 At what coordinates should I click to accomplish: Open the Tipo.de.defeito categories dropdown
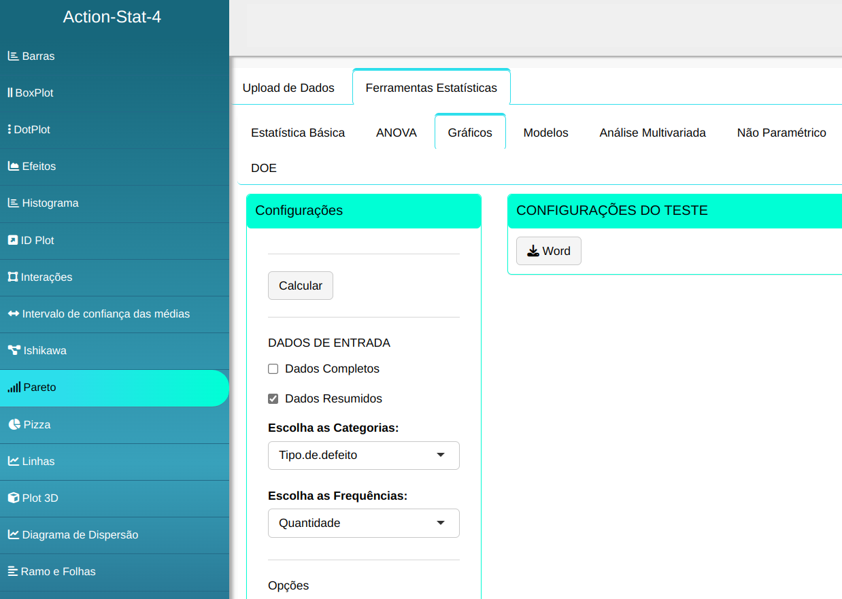pyautogui.click(x=363, y=456)
